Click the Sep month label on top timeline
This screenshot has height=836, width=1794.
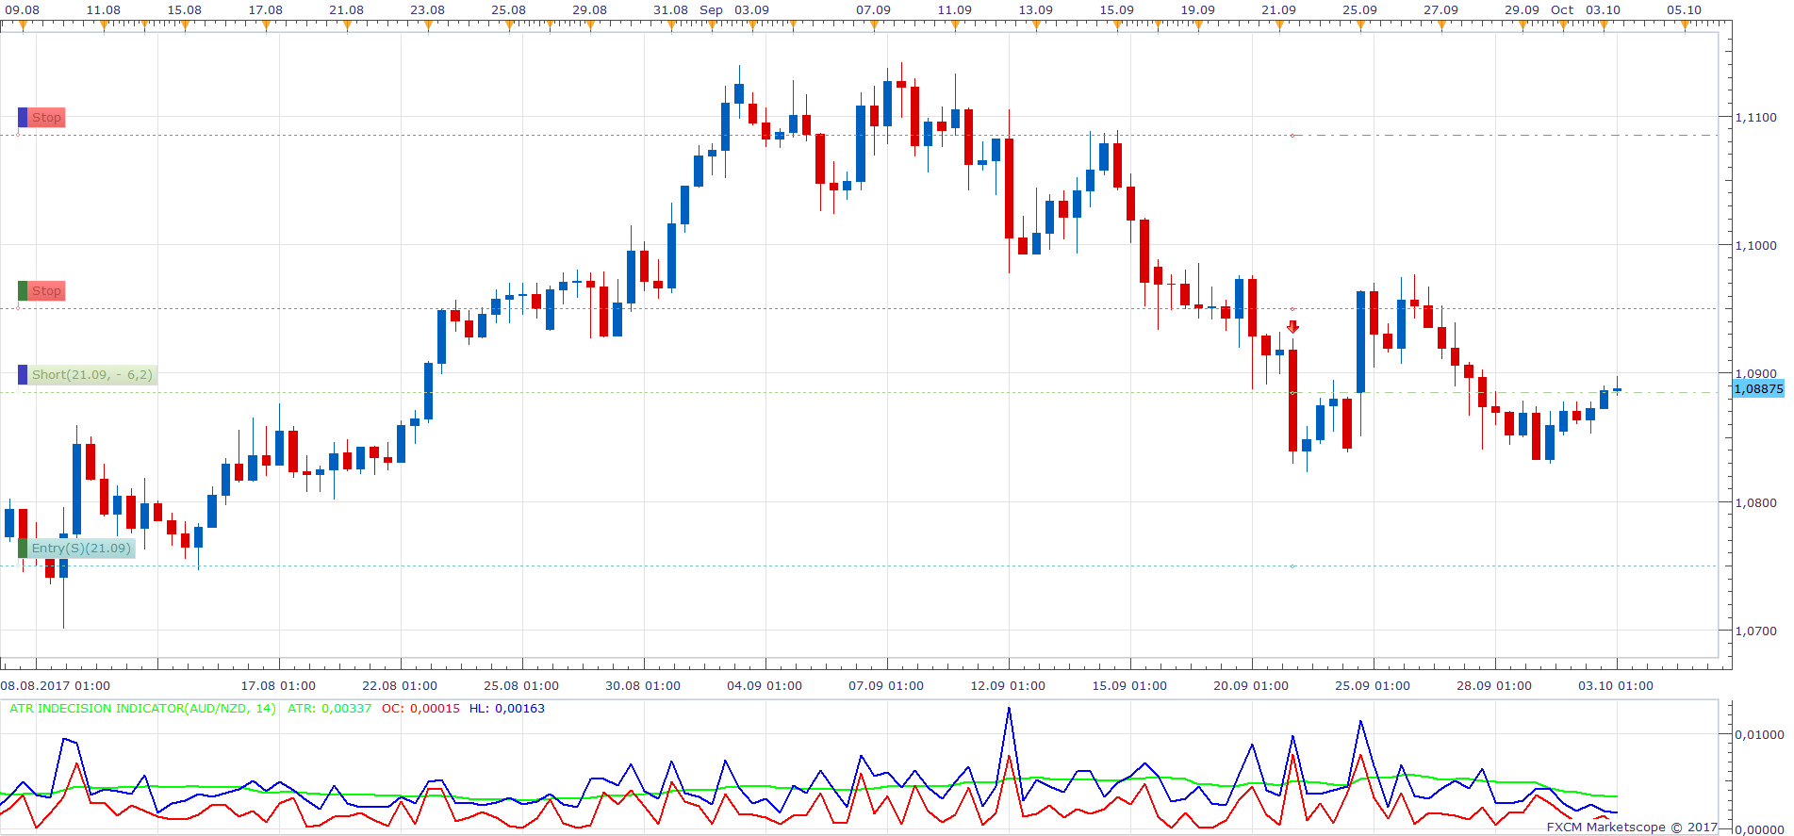click(712, 10)
